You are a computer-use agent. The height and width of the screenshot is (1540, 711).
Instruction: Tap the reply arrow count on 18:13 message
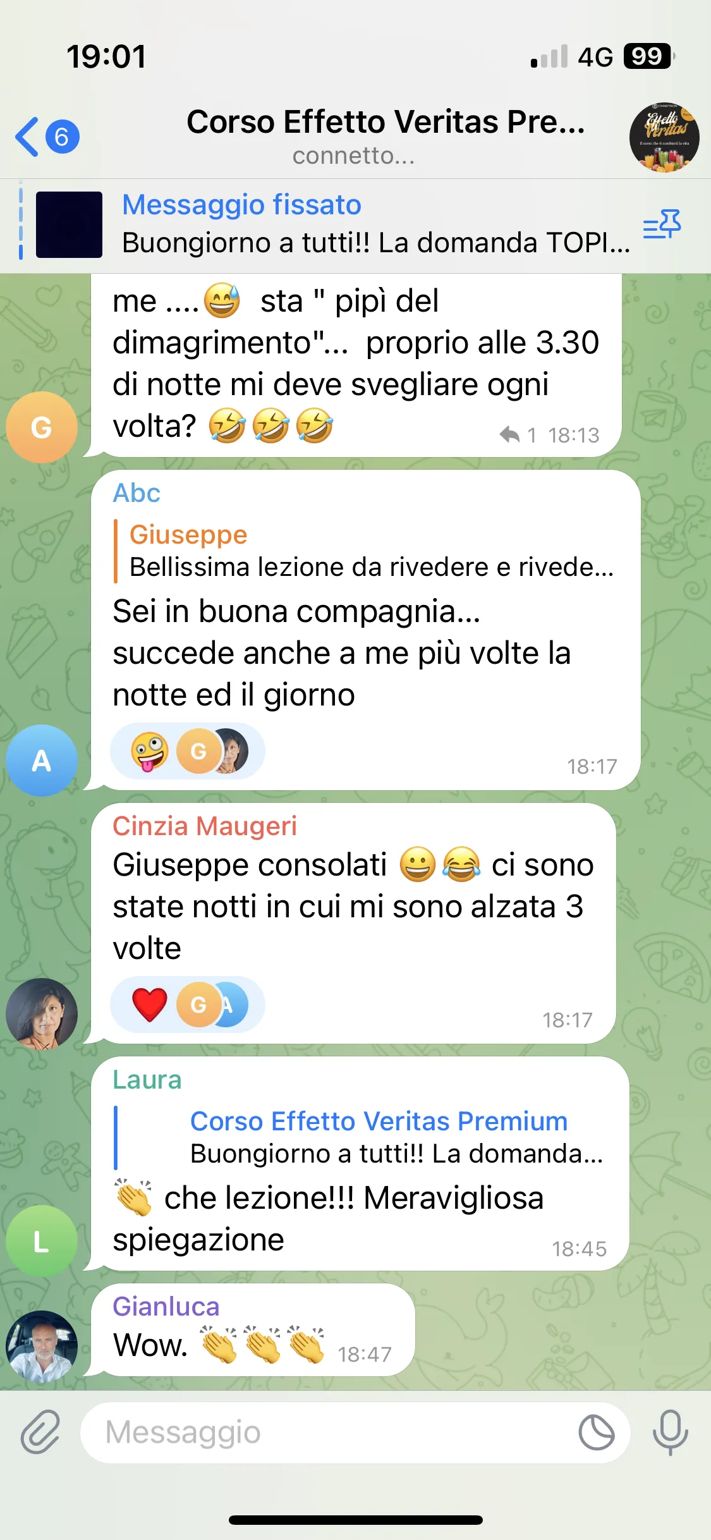click(518, 435)
